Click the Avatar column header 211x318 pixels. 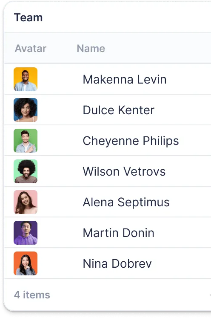click(x=31, y=49)
